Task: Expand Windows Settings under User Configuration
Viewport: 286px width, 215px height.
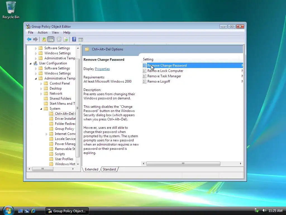Action: (x=36, y=74)
